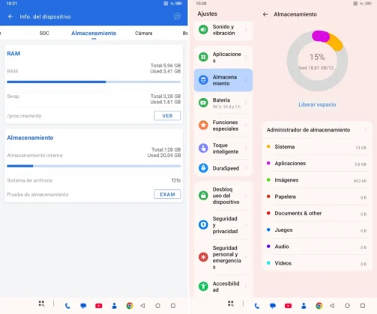Expand Batería chevron arrow
The height and width of the screenshot is (314, 377).
click(x=246, y=102)
